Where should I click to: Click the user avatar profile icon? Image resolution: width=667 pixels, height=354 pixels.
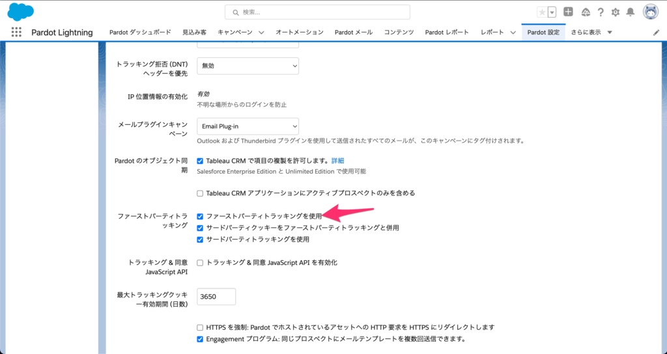click(x=651, y=12)
